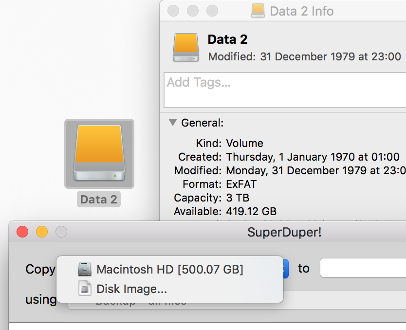Click the drive icon in Info window title bar
This screenshot has height=330, width=406.
(x=258, y=11)
